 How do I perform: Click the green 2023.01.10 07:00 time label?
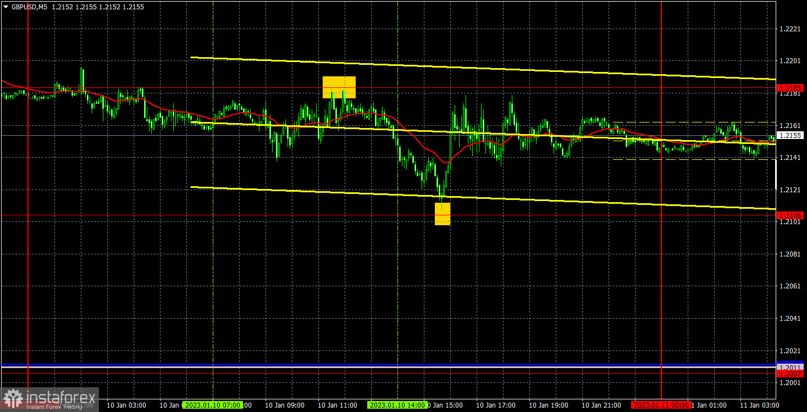coord(212,405)
